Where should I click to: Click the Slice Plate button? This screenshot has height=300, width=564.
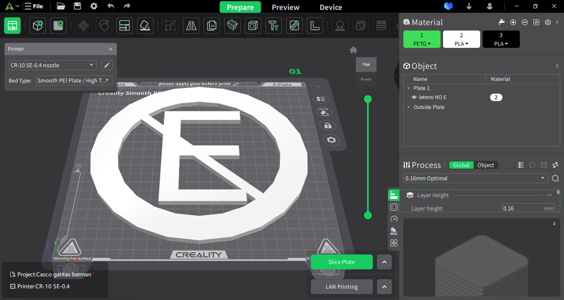point(342,262)
